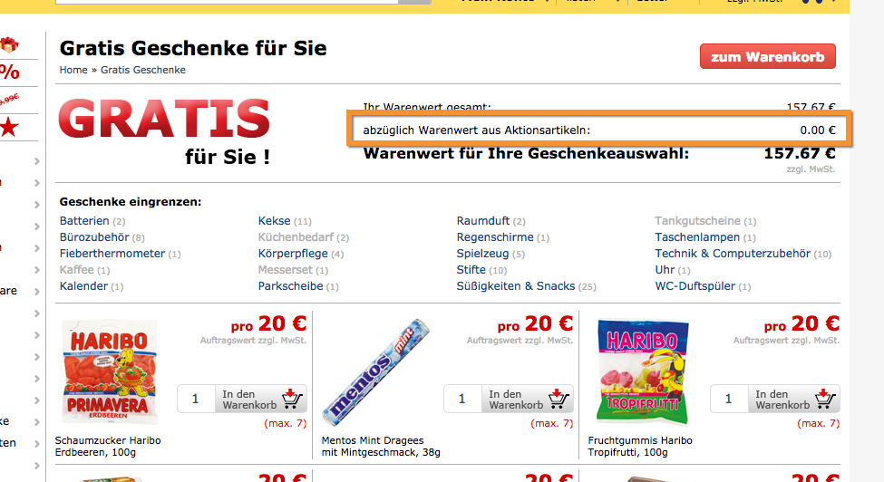884x482 pixels.
Task: Click the quantity field for Mentos Mint
Action: point(462,399)
